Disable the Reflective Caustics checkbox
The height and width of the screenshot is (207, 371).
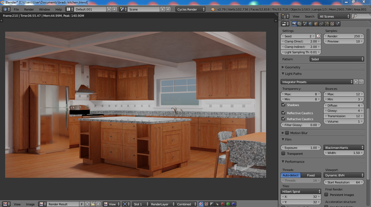[x=283, y=113]
